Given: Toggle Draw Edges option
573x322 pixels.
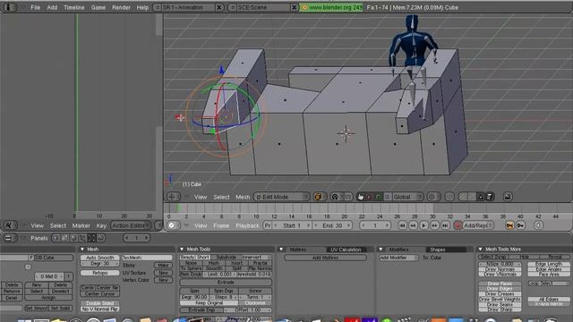Looking at the screenshot, I should coord(500,289).
